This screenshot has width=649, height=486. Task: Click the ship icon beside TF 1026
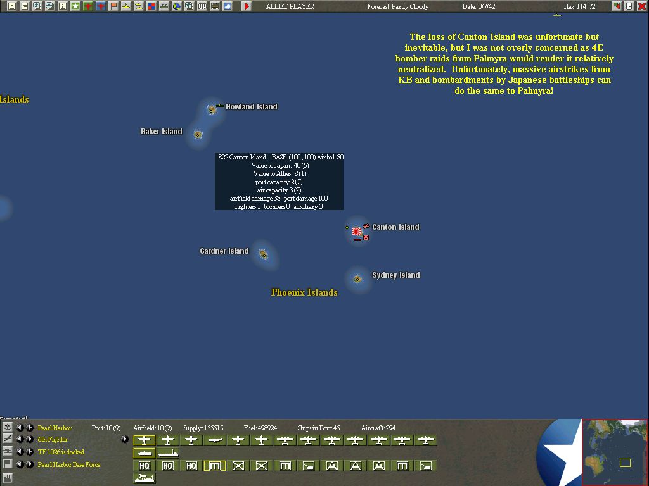[x=7, y=452]
